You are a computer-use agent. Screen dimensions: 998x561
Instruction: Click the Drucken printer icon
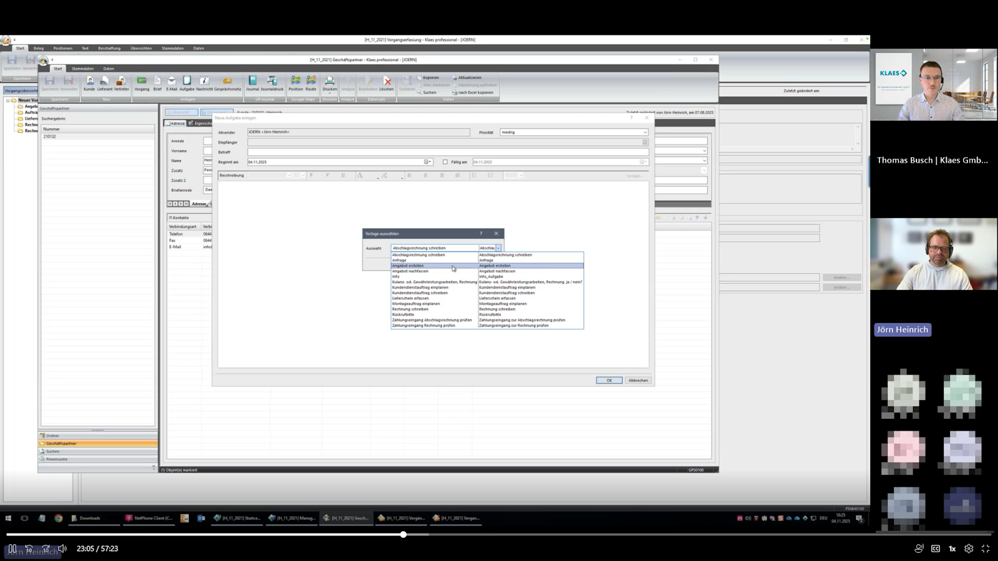(x=329, y=82)
